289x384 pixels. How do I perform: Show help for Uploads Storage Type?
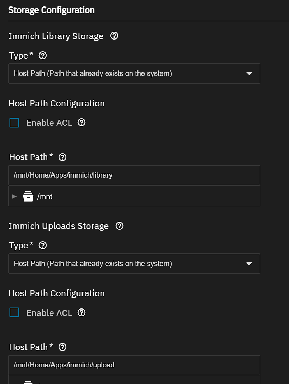(43, 245)
